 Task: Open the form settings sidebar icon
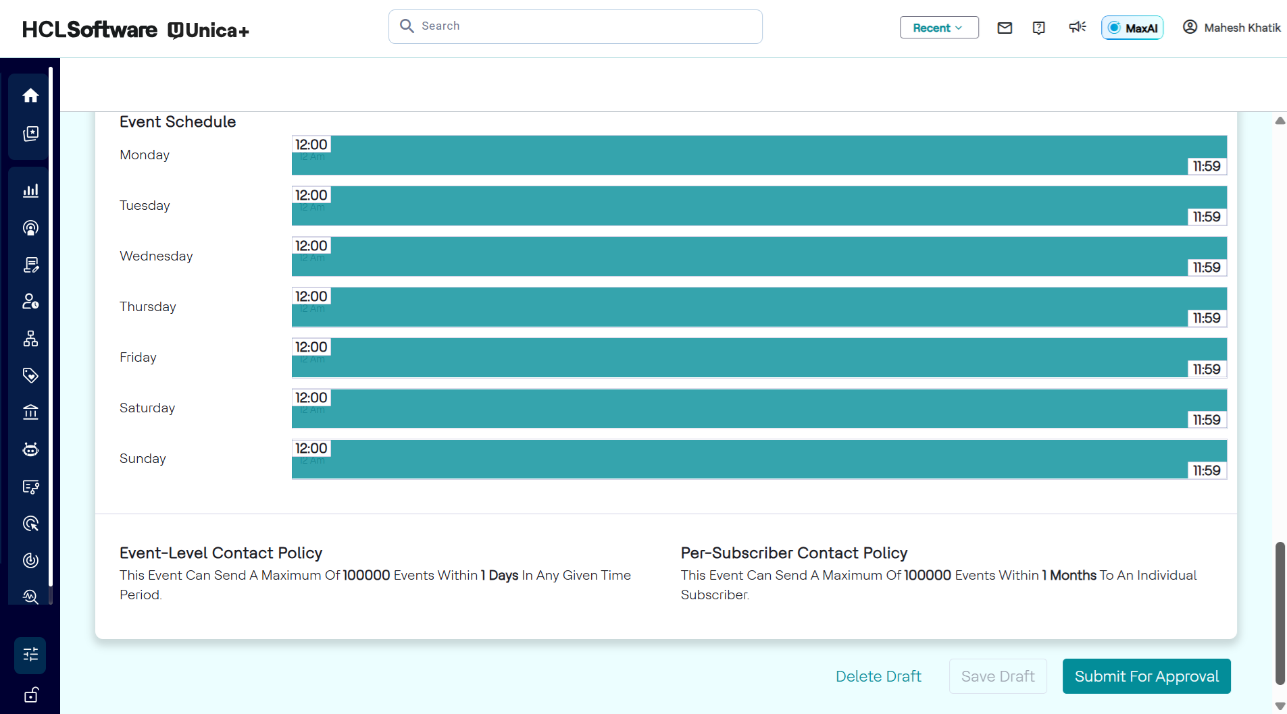30,487
